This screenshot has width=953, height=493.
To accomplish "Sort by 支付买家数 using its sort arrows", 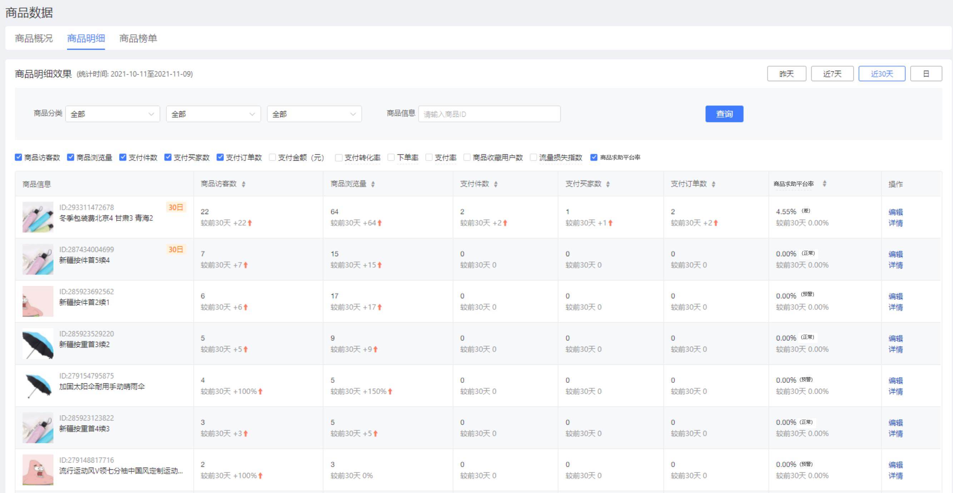I will (x=608, y=184).
